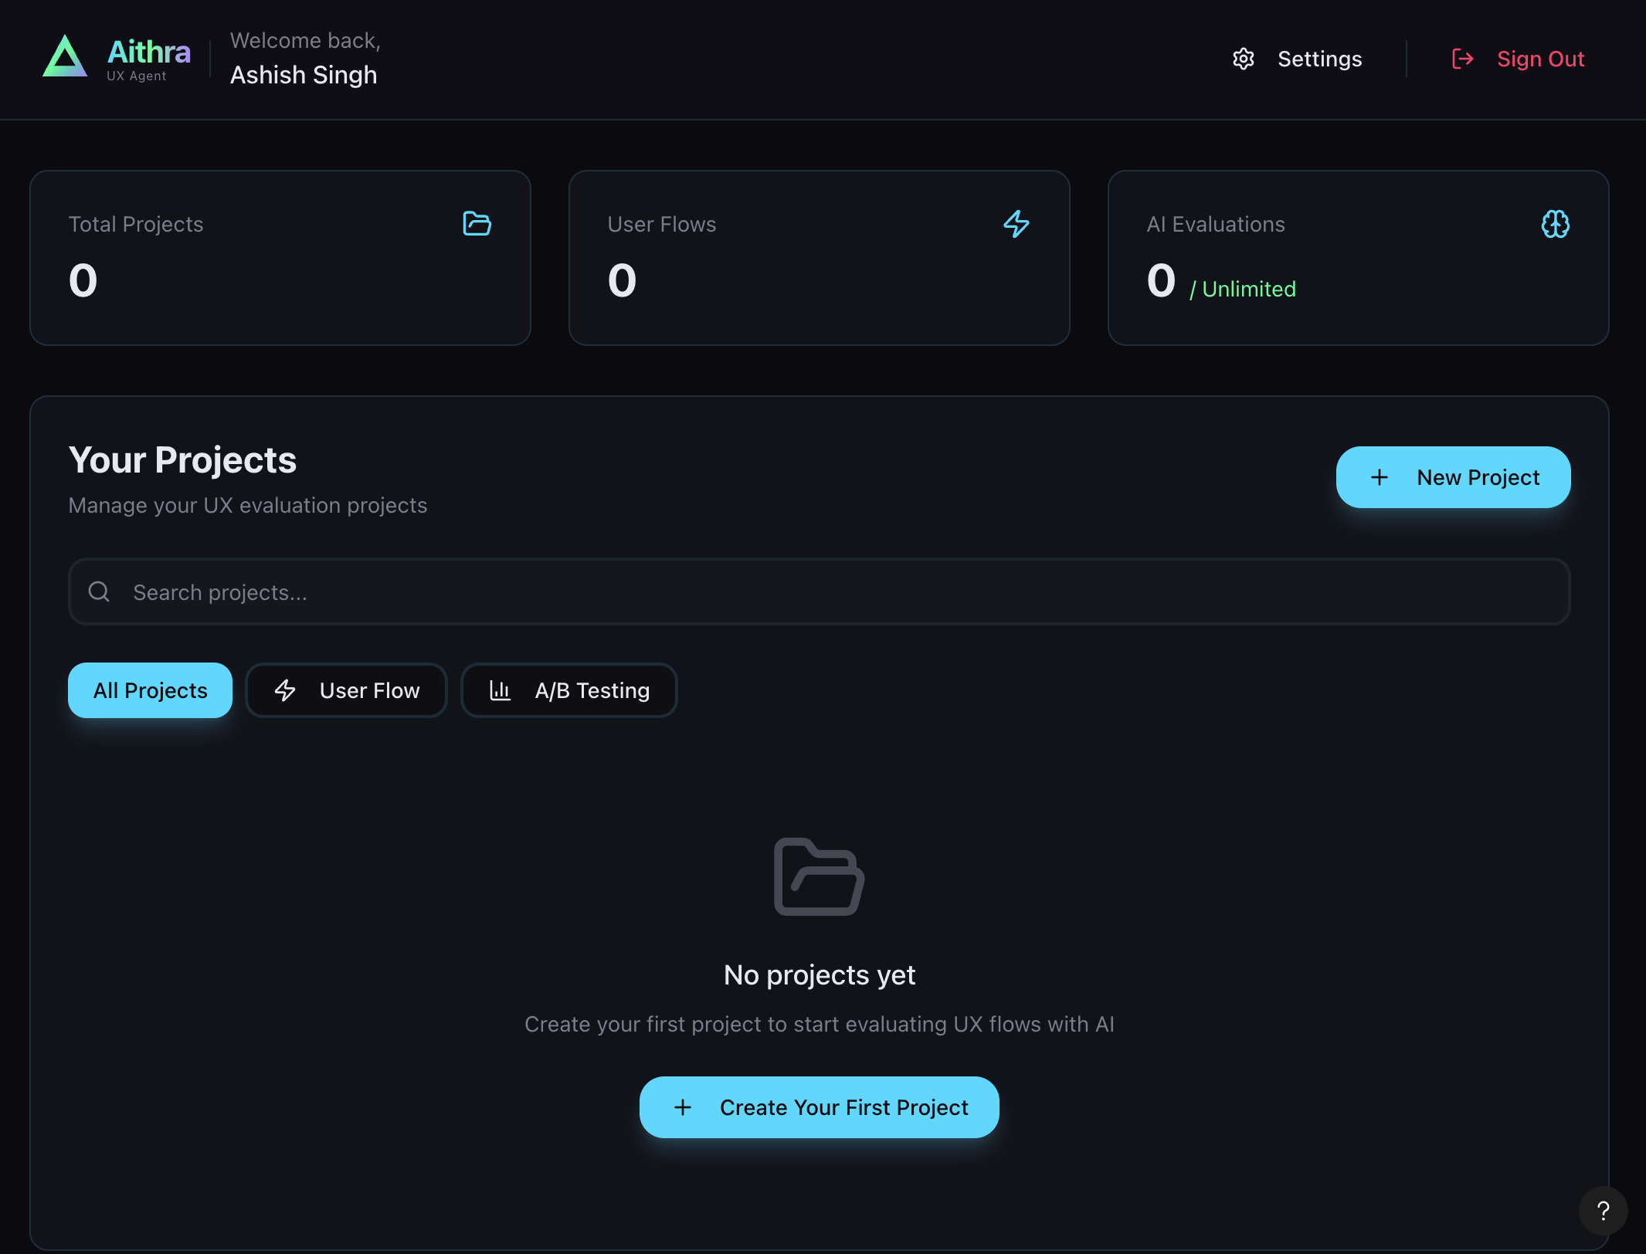The height and width of the screenshot is (1254, 1646).
Task: Click the Sign Out arrow icon
Action: coord(1461,59)
